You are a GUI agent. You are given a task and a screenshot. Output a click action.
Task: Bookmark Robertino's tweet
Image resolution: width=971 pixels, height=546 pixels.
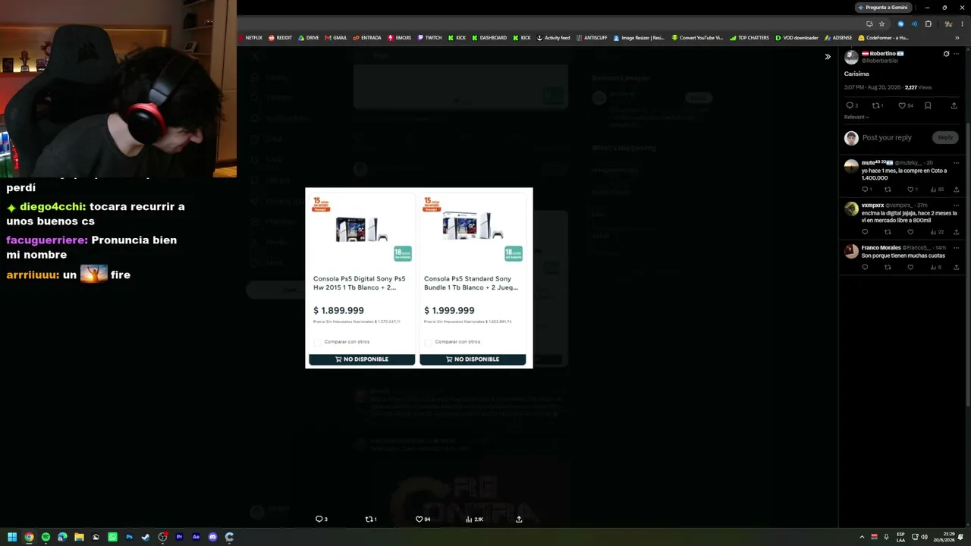[x=928, y=105]
